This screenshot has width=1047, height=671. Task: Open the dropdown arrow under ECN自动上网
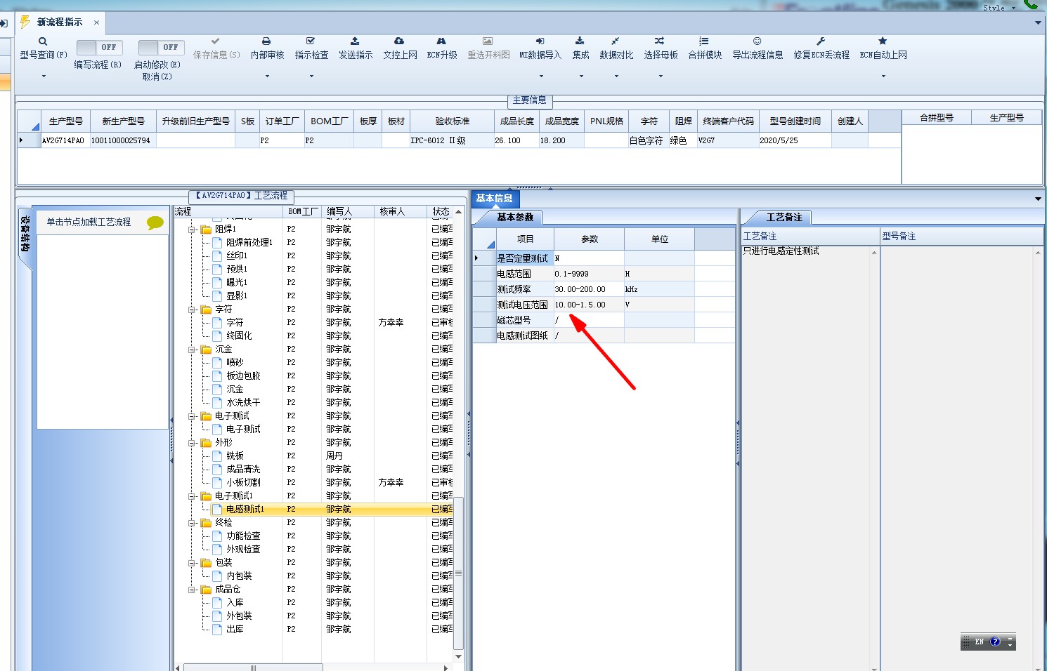coord(883,76)
